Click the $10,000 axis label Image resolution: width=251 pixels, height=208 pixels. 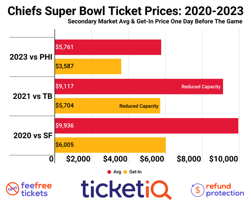click(223, 159)
